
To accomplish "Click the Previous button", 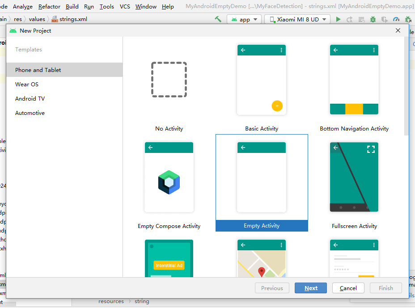I will click(272, 288).
